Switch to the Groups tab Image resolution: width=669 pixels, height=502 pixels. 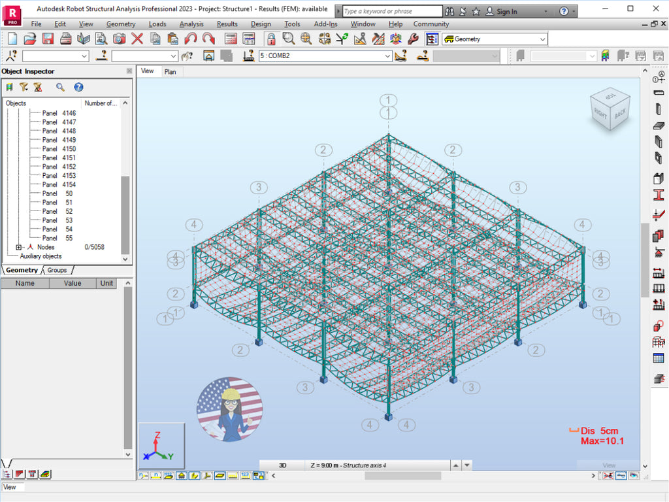[57, 270]
